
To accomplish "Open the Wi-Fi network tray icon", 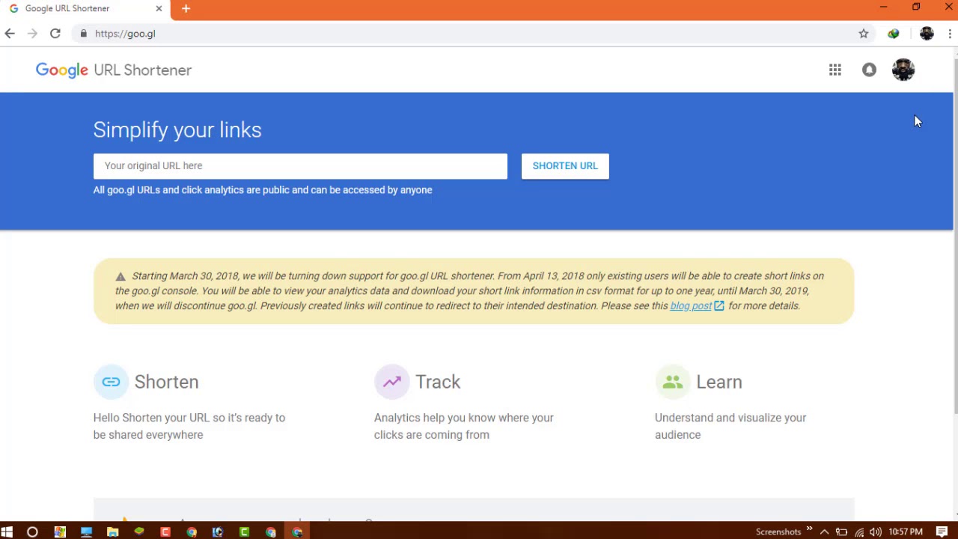I will [x=858, y=532].
